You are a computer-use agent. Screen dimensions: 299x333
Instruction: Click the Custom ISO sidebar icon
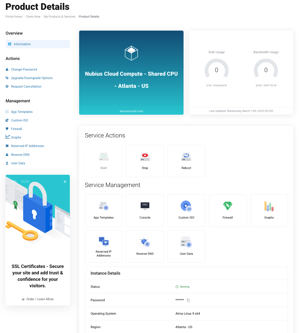pyautogui.click(x=7, y=120)
